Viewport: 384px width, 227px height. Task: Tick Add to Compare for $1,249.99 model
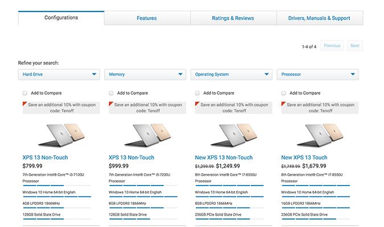click(x=197, y=93)
